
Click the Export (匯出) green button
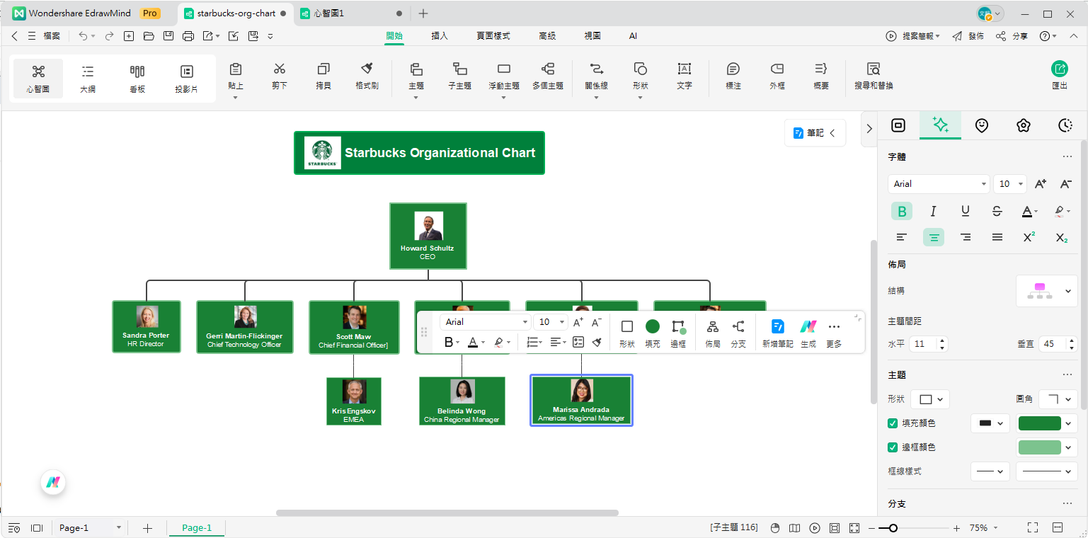click(1059, 75)
